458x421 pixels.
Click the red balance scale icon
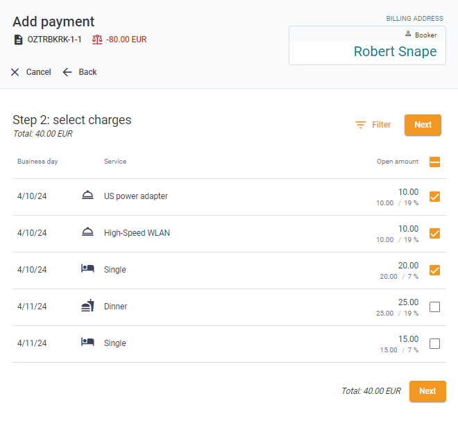tap(97, 40)
